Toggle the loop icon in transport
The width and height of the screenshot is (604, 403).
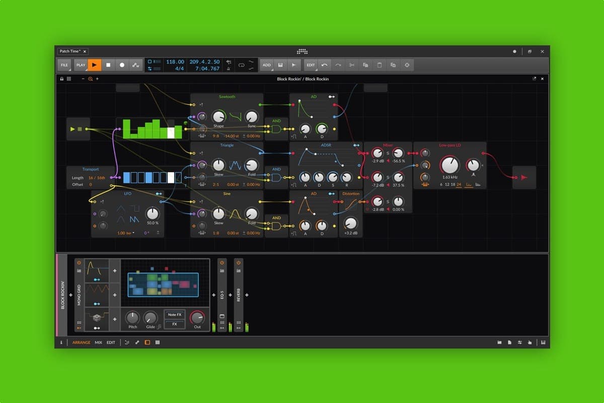tap(241, 65)
